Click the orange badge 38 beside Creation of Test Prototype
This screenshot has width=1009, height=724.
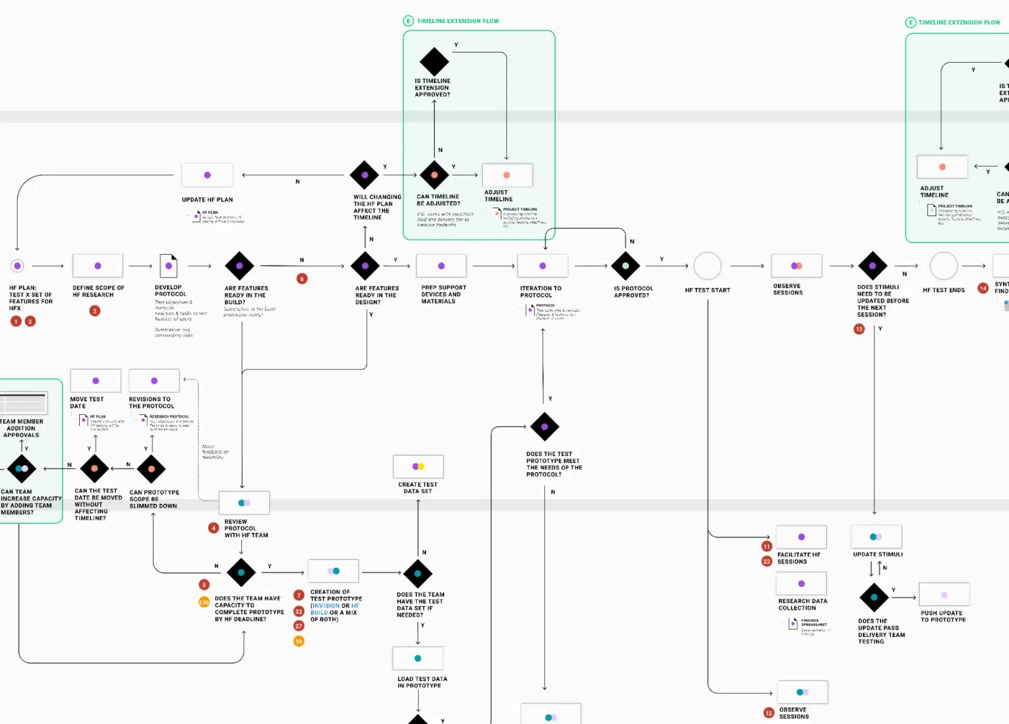299,641
